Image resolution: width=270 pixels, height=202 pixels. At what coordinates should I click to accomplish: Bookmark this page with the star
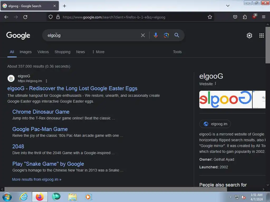210,17
